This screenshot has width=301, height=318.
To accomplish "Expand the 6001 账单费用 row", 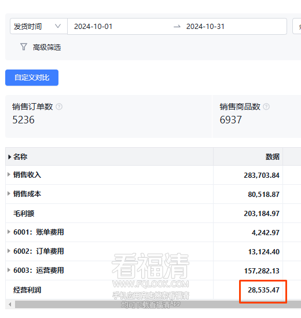I will tap(9, 232).
